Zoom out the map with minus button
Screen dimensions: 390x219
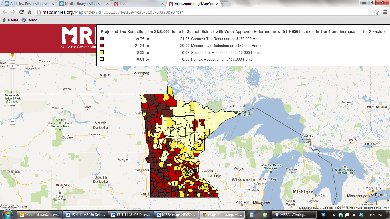(x=13, y=122)
